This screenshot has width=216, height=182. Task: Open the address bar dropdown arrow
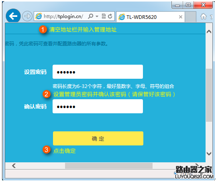97,16
